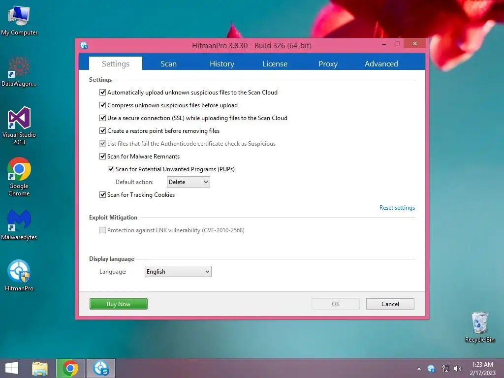This screenshot has width=504, height=378.
Task: Toggle Create a restore point checkbox
Action: pos(102,131)
